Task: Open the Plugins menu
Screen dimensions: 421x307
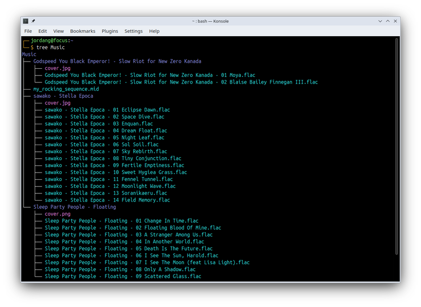Action: pyautogui.click(x=110, y=31)
